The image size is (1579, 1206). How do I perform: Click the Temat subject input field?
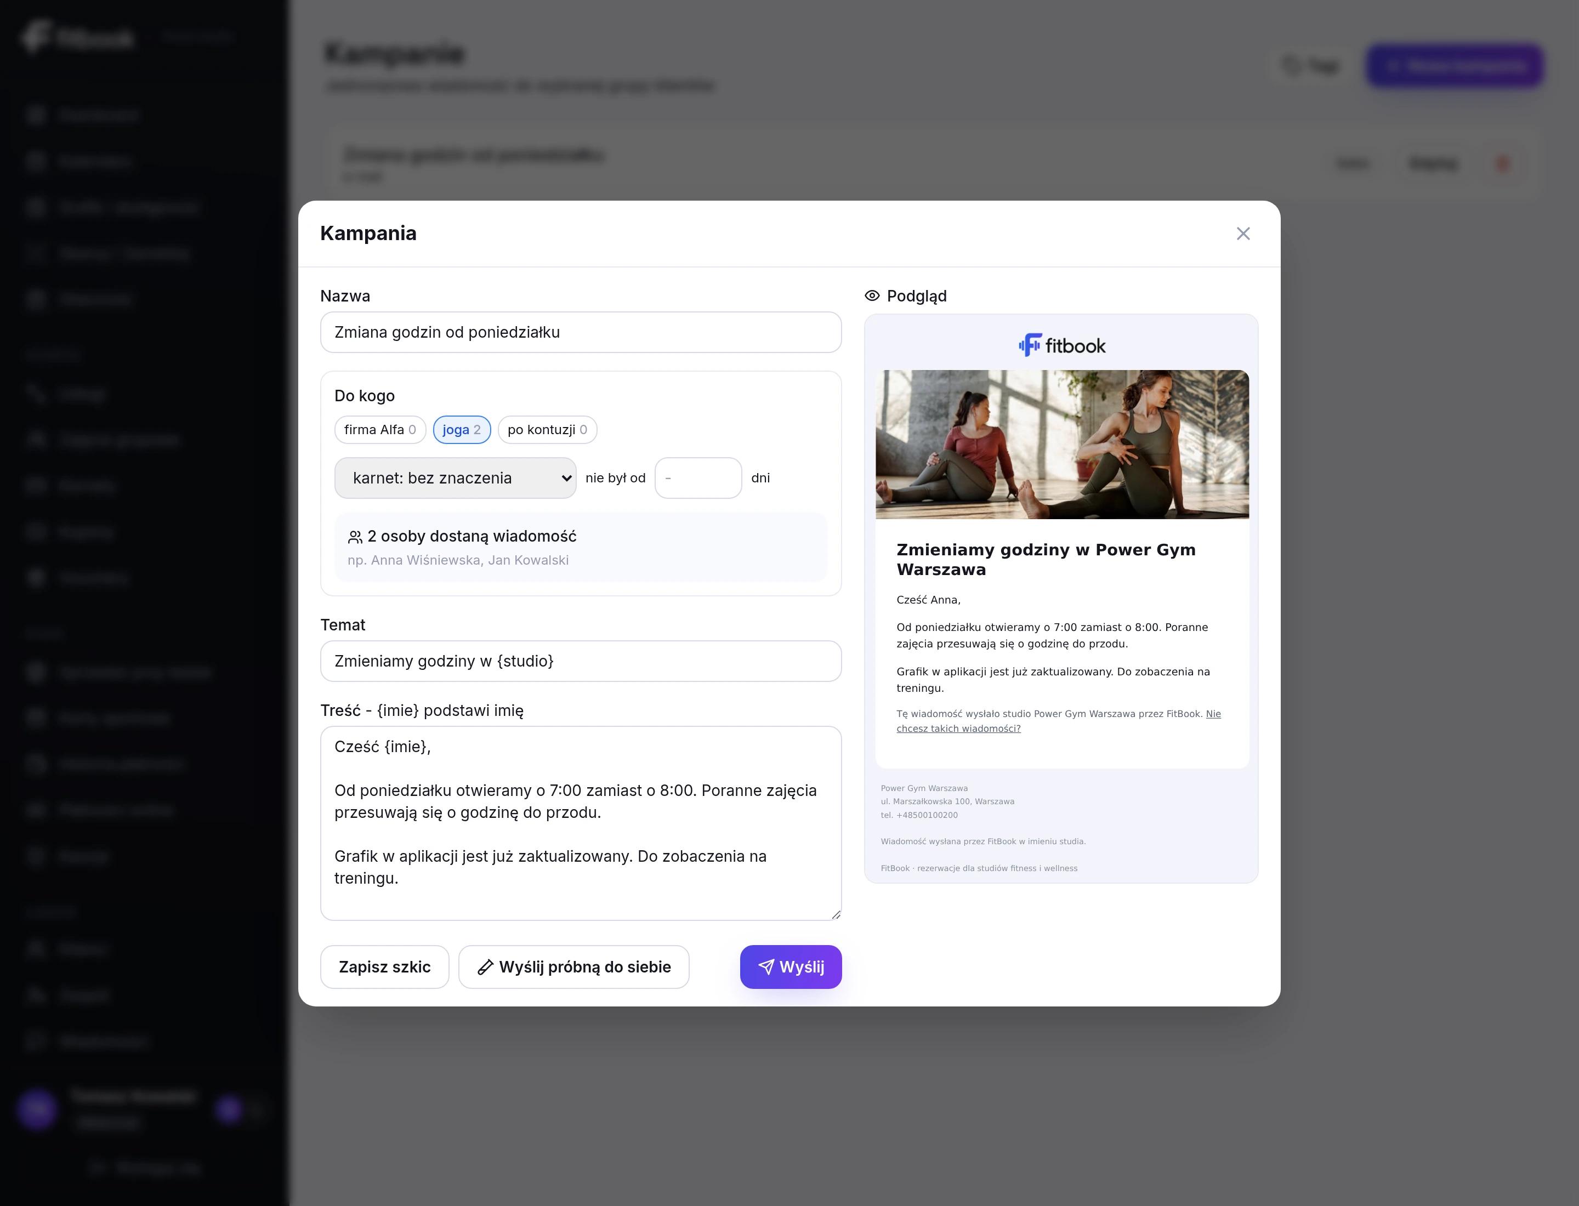point(580,661)
